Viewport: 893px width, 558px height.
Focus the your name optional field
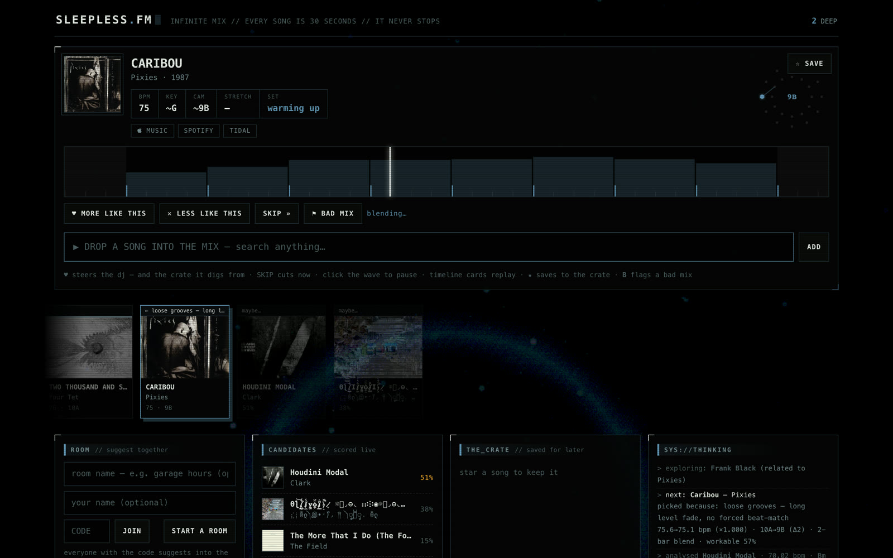coord(150,503)
